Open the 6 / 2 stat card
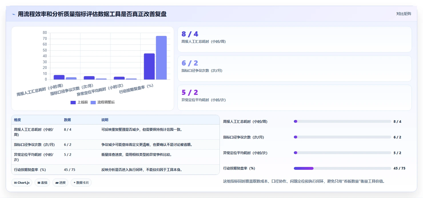 pyautogui.click(x=295, y=68)
